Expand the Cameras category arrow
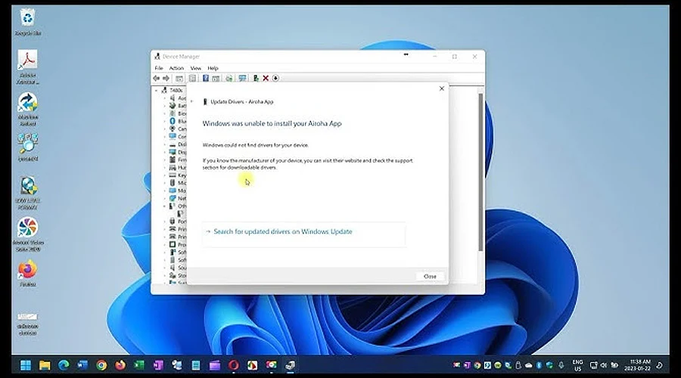Image resolution: width=681 pixels, height=378 pixels. [x=165, y=129]
